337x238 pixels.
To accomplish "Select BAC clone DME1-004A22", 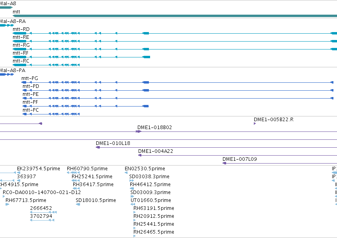I will click(156, 151).
